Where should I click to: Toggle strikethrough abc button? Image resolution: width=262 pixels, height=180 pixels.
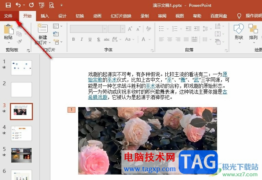pyautogui.click(x=107, y=39)
